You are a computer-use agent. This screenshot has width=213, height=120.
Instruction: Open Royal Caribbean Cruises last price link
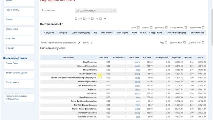pyautogui.click(x=138, y=101)
